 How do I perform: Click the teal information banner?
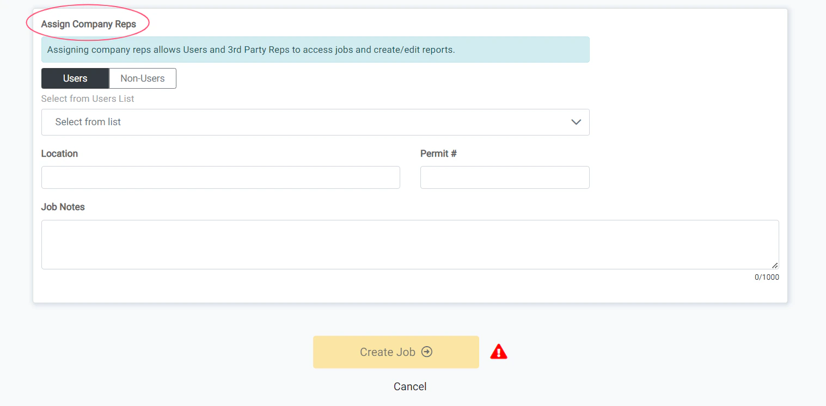pos(315,49)
